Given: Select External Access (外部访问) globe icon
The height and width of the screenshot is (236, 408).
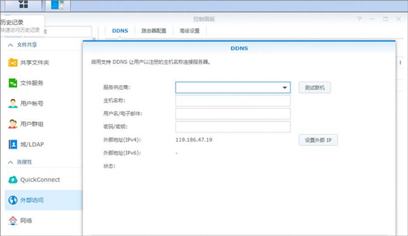Looking at the screenshot, I should pos(13,200).
